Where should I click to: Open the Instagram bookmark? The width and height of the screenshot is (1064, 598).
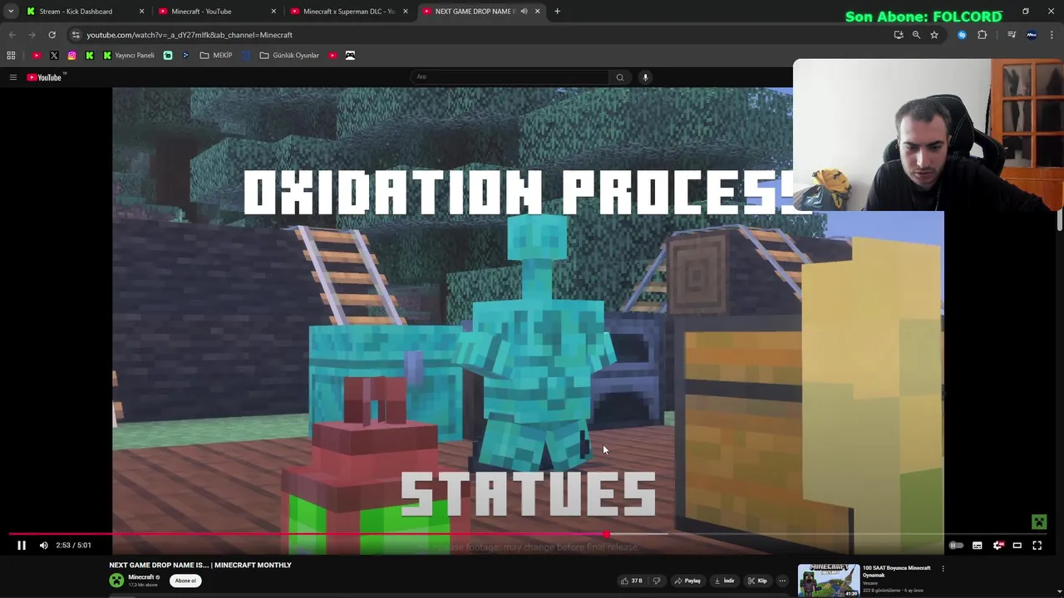point(72,56)
